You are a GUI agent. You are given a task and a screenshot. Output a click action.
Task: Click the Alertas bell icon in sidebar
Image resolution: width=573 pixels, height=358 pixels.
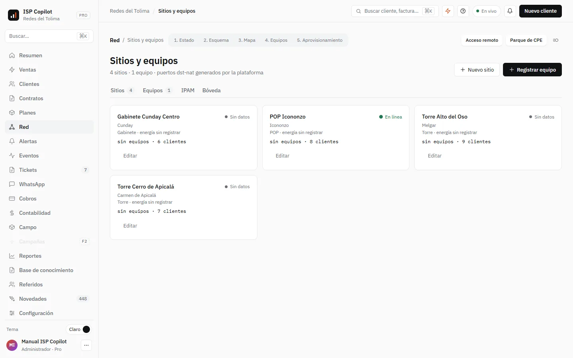(x=12, y=141)
